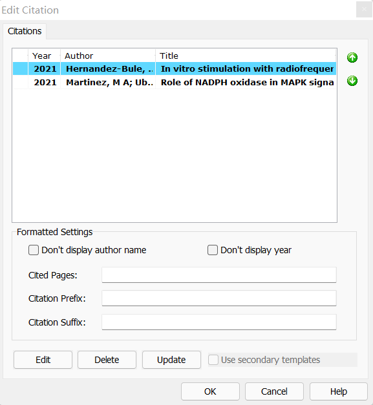Focus the Cited Pages input field

[x=219, y=275]
